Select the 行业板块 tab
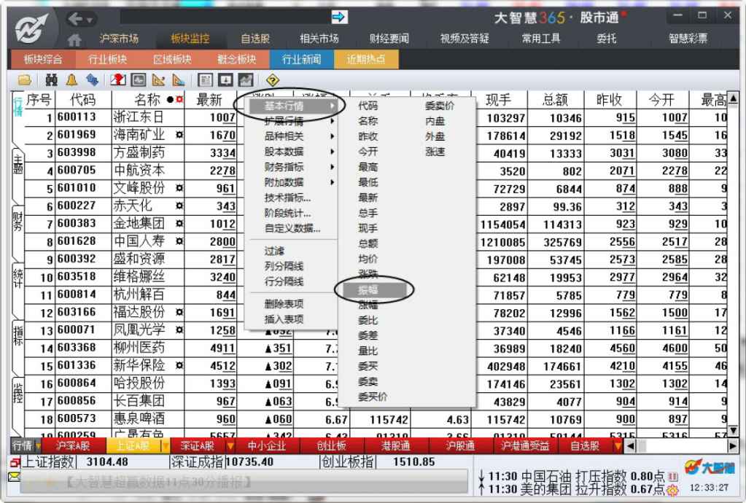The image size is (746, 503). [x=107, y=60]
